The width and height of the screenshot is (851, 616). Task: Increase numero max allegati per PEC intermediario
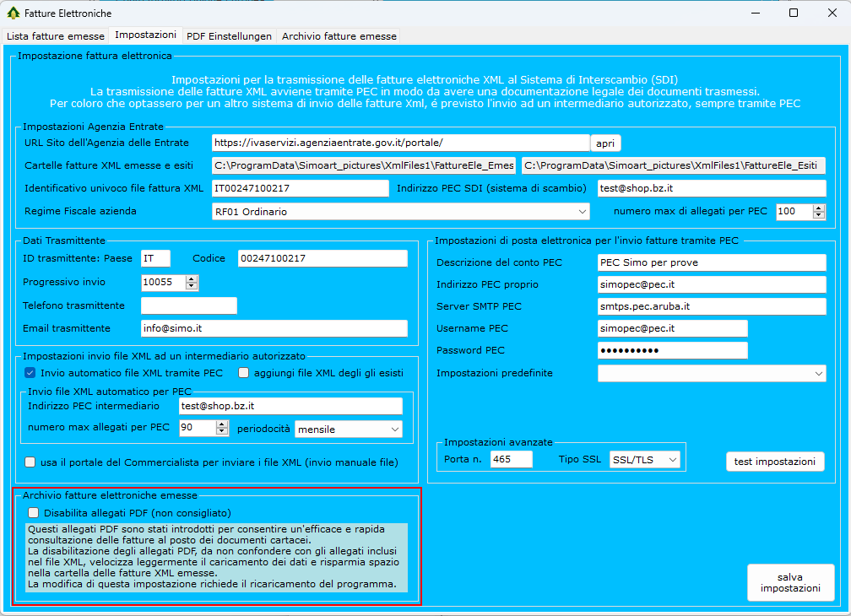[222, 425]
